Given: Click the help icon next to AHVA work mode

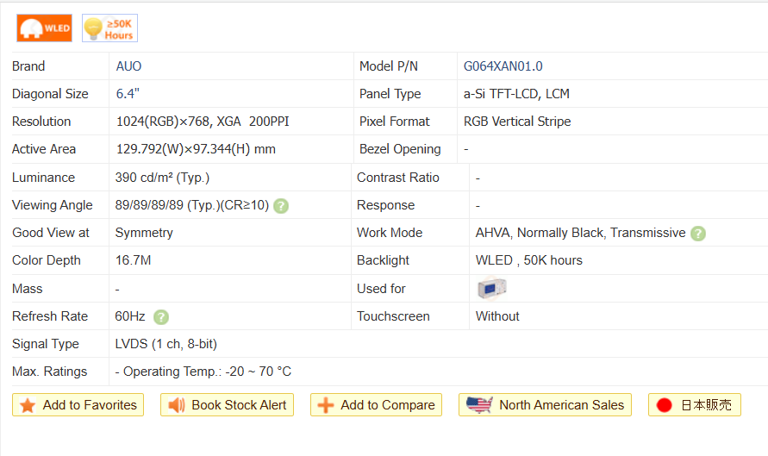Looking at the screenshot, I should click(x=698, y=234).
